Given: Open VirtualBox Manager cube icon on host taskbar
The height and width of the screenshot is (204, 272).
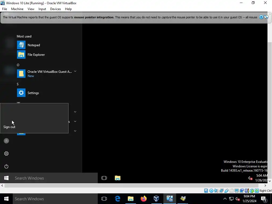Looking at the screenshot, I should coord(156,199).
